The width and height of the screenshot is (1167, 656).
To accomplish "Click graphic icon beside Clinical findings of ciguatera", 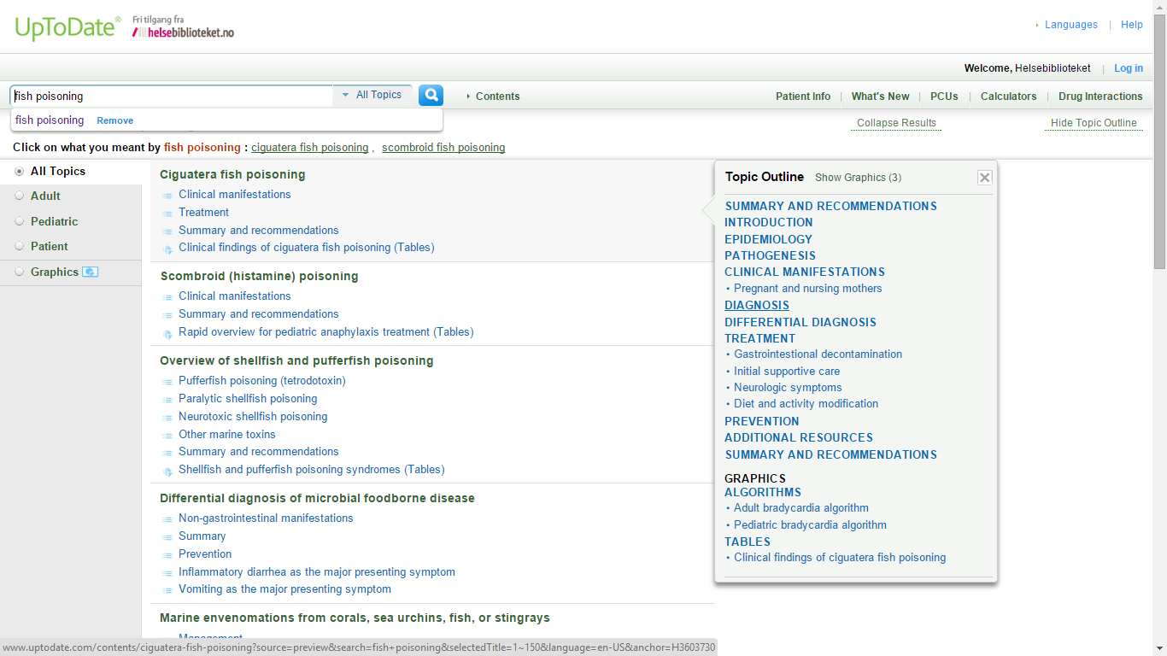I will click(167, 249).
